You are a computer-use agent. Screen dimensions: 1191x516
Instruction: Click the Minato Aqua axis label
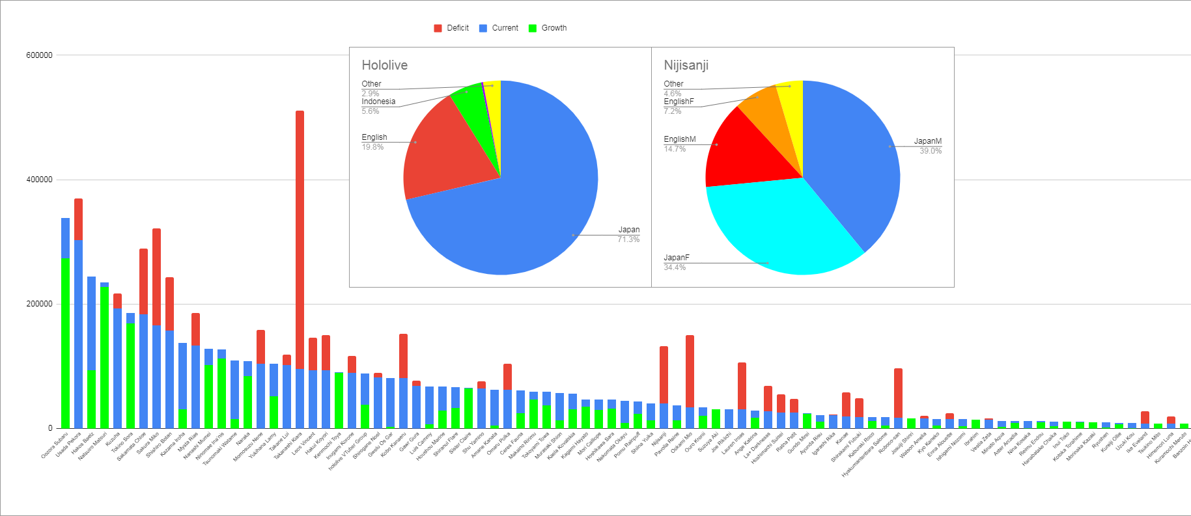click(994, 443)
